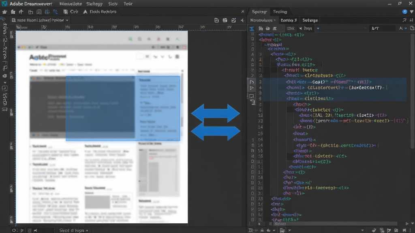The image size is (415, 233).
Task: Click the arrow icon at code sub-bar right
Action: pyautogui.click(x=404, y=20)
